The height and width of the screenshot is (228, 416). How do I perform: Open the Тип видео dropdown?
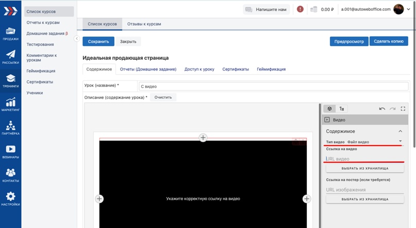point(364,142)
